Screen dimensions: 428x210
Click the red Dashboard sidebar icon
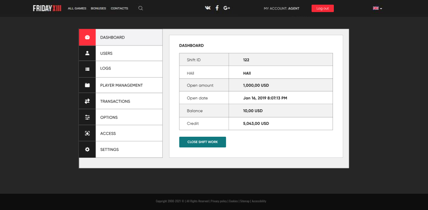point(87,37)
